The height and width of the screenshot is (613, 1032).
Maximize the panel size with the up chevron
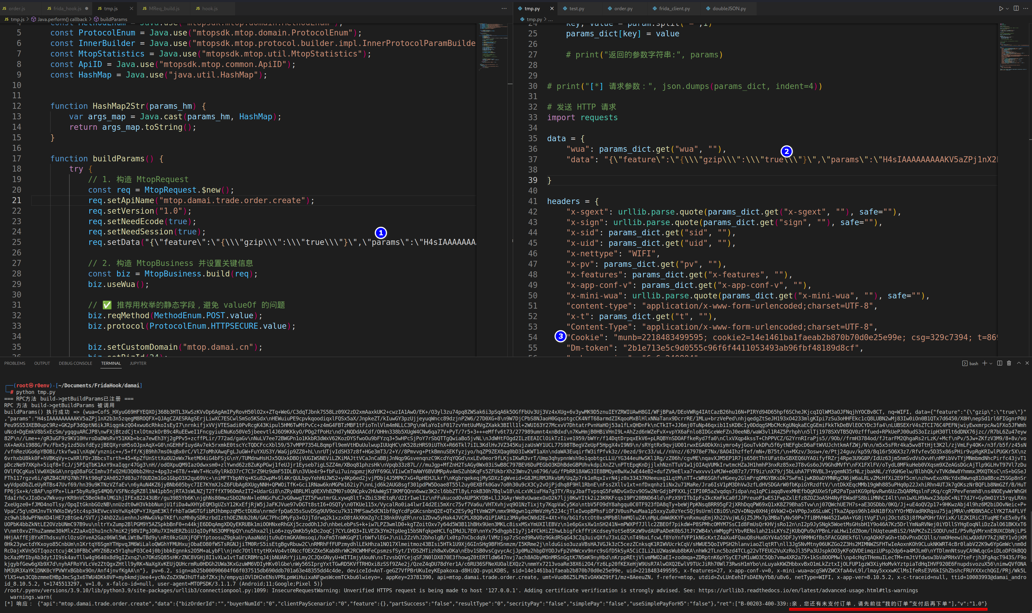(x=1019, y=363)
